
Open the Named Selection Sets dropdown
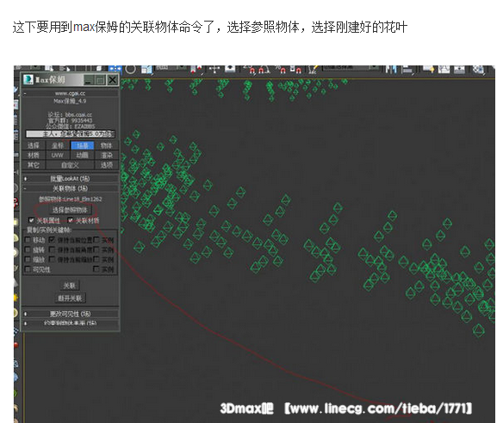click(x=351, y=67)
